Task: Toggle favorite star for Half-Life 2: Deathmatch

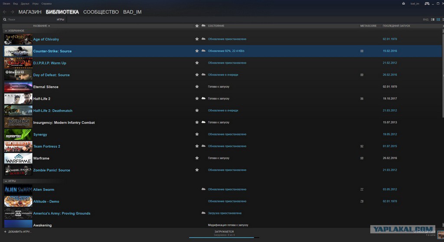Action: [197, 110]
